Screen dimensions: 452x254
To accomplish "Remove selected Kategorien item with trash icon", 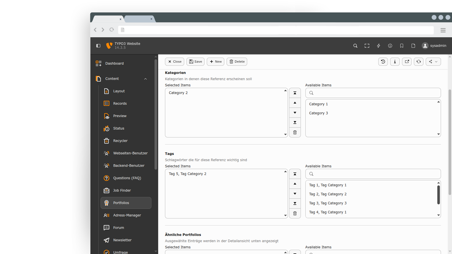I will coord(295,132).
